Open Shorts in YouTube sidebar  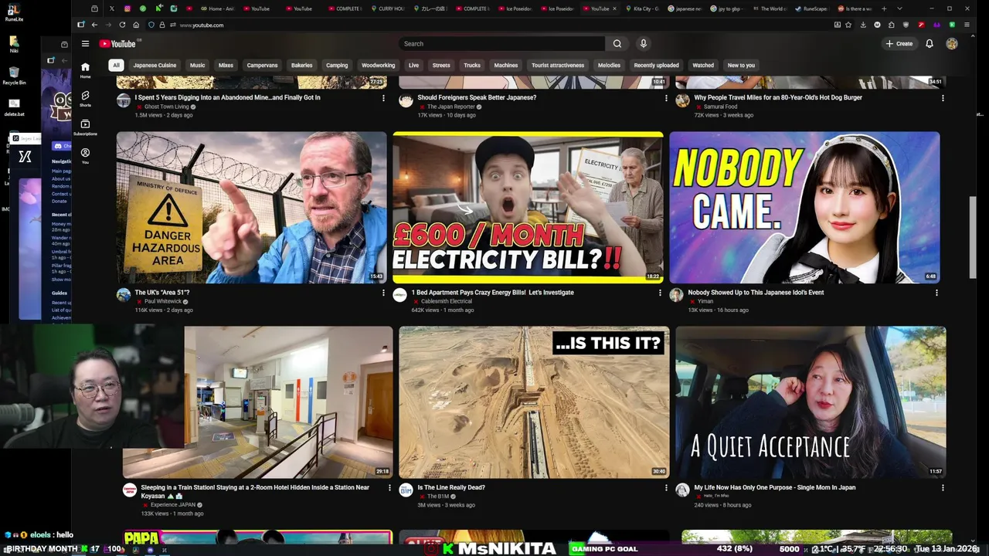(85, 99)
